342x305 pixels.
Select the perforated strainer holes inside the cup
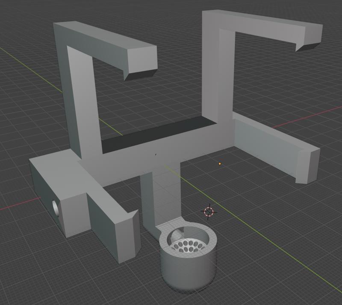tap(189, 246)
